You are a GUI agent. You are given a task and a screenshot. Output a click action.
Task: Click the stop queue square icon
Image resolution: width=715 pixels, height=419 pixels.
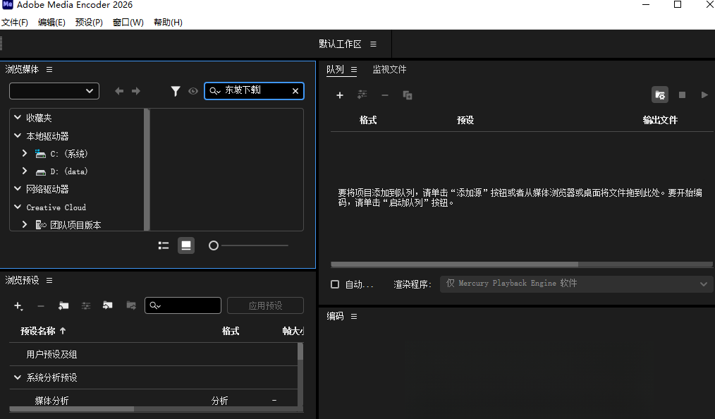(x=682, y=95)
